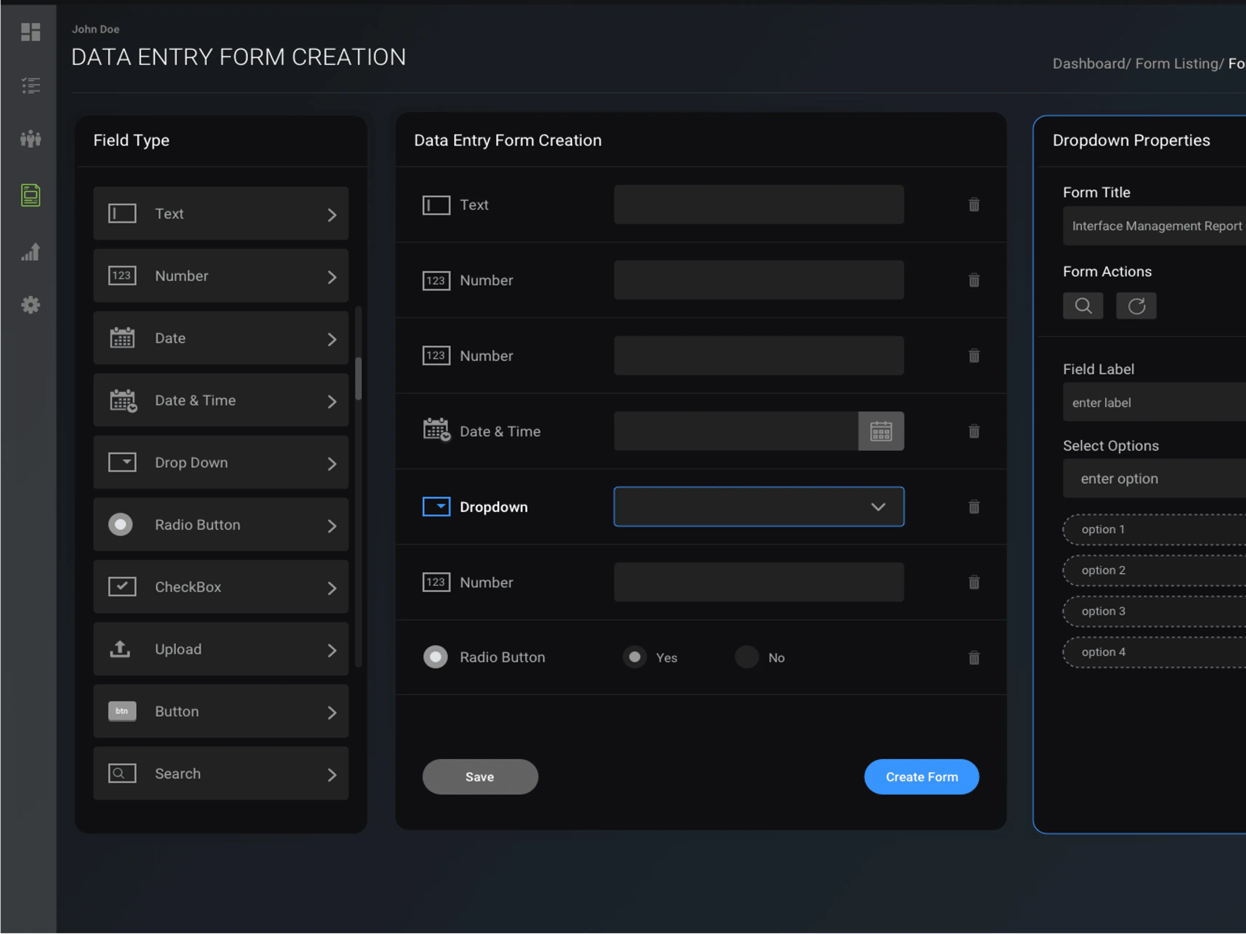The width and height of the screenshot is (1246, 934).
Task: Click the CheckBox icon in Field Type list
Action: tap(122, 586)
